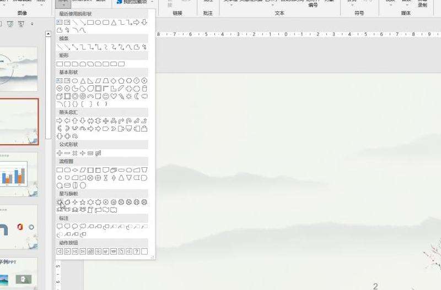
Task: Pick Plus sign in 公式形状 section
Action: (x=60, y=153)
